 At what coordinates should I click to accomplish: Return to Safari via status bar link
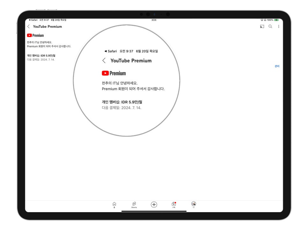33,20
